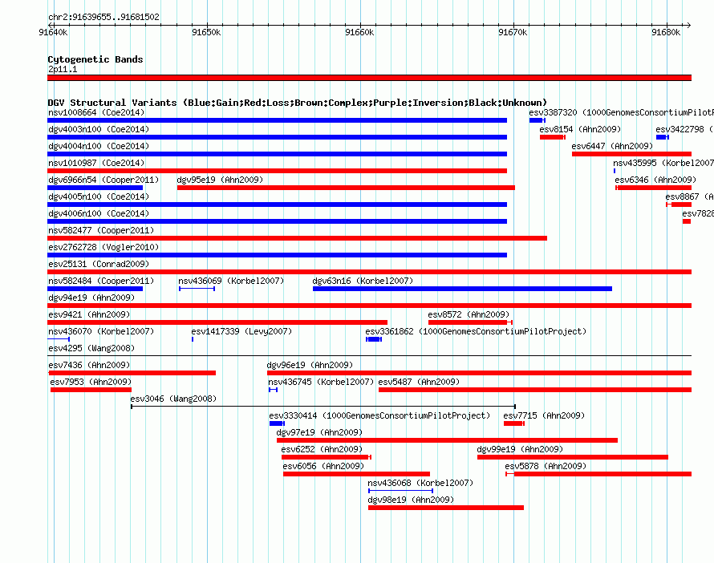This screenshot has height=563, width=714.
Task: Click the 91660k ruler position
Action: (359, 32)
